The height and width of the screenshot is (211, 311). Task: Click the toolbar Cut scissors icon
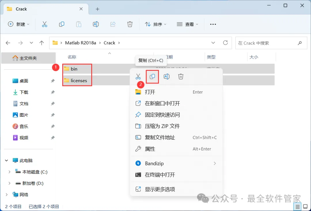45,24
